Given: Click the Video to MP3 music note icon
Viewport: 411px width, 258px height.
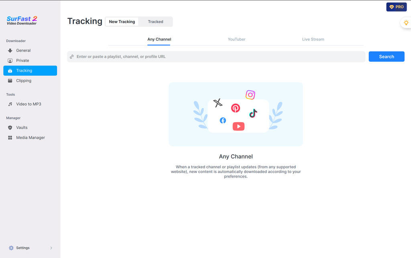Looking at the screenshot, I should click(10, 104).
